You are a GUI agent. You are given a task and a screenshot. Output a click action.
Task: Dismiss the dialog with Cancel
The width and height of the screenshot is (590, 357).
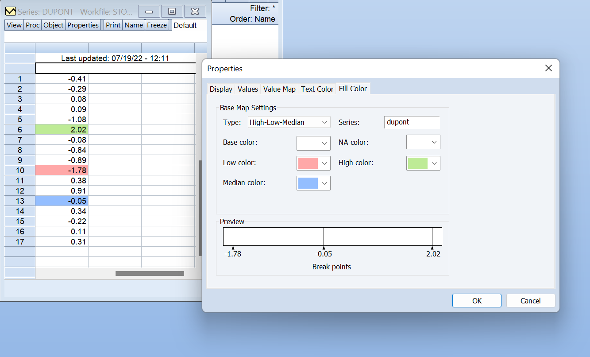coord(530,300)
